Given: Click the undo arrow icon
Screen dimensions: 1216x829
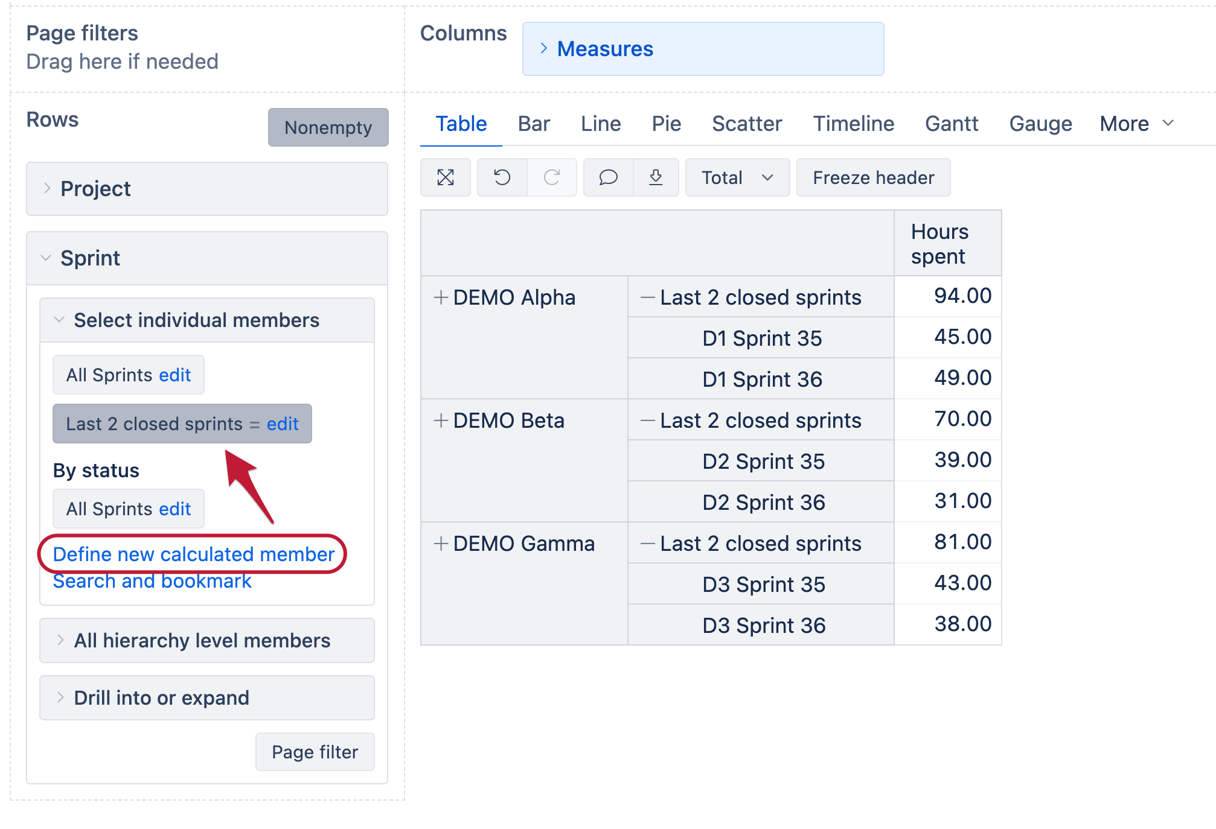Looking at the screenshot, I should [x=502, y=177].
